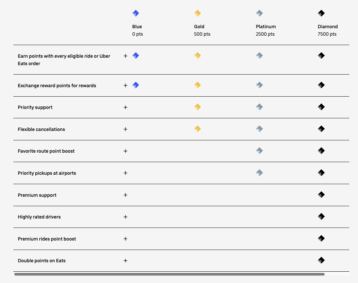Click the 'Highly rated drivers' row label

point(39,217)
